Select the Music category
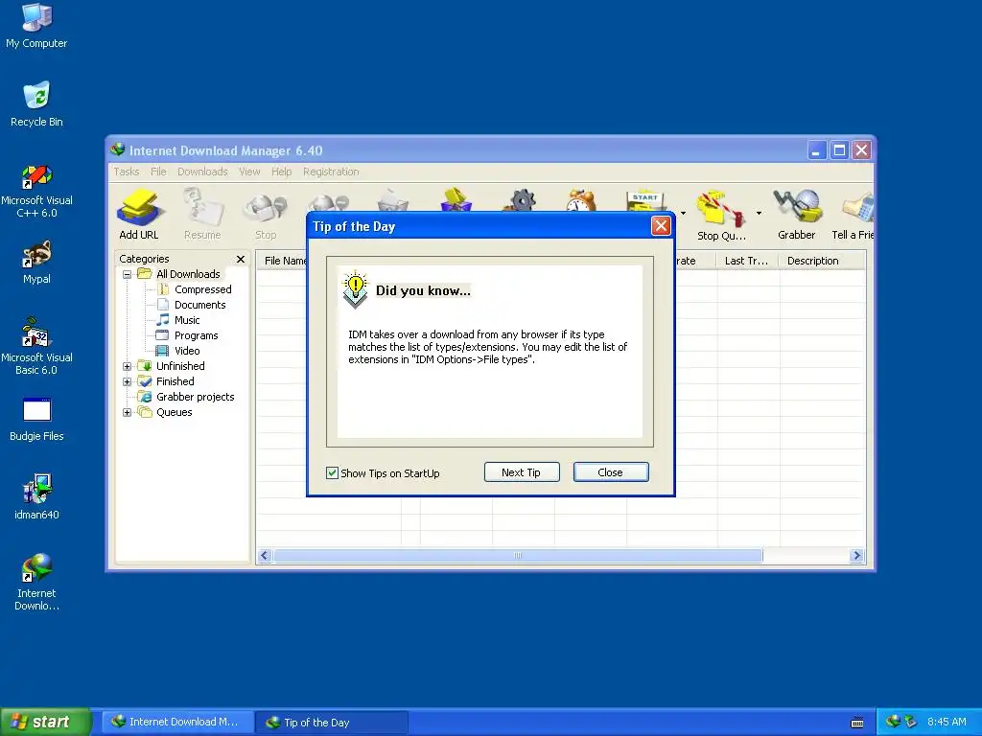This screenshot has width=982, height=736. pyautogui.click(x=178, y=320)
